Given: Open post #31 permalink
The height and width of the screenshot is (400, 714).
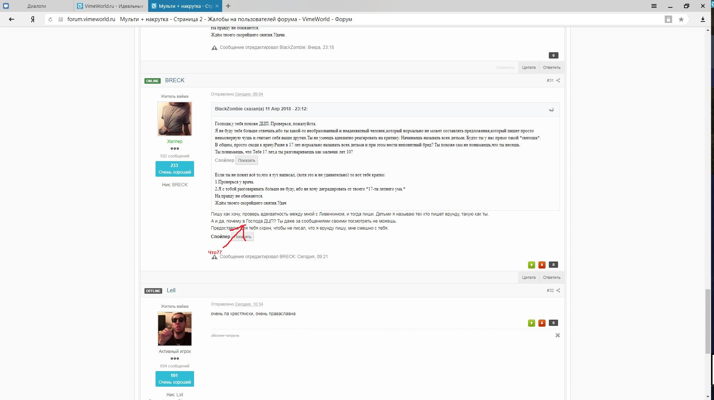Looking at the screenshot, I should (x=550, y=80).
